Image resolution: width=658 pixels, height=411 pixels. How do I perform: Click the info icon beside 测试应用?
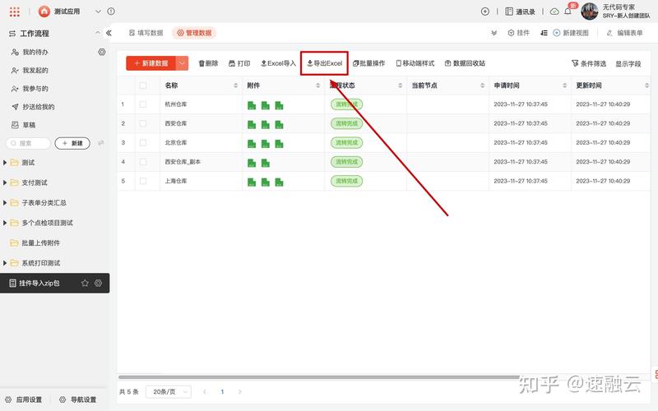point(111,12)
